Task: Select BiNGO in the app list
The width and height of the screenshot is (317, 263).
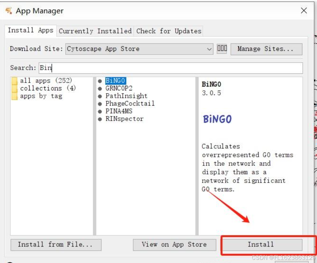Action: pyautogui.click(x=115, y=80)
